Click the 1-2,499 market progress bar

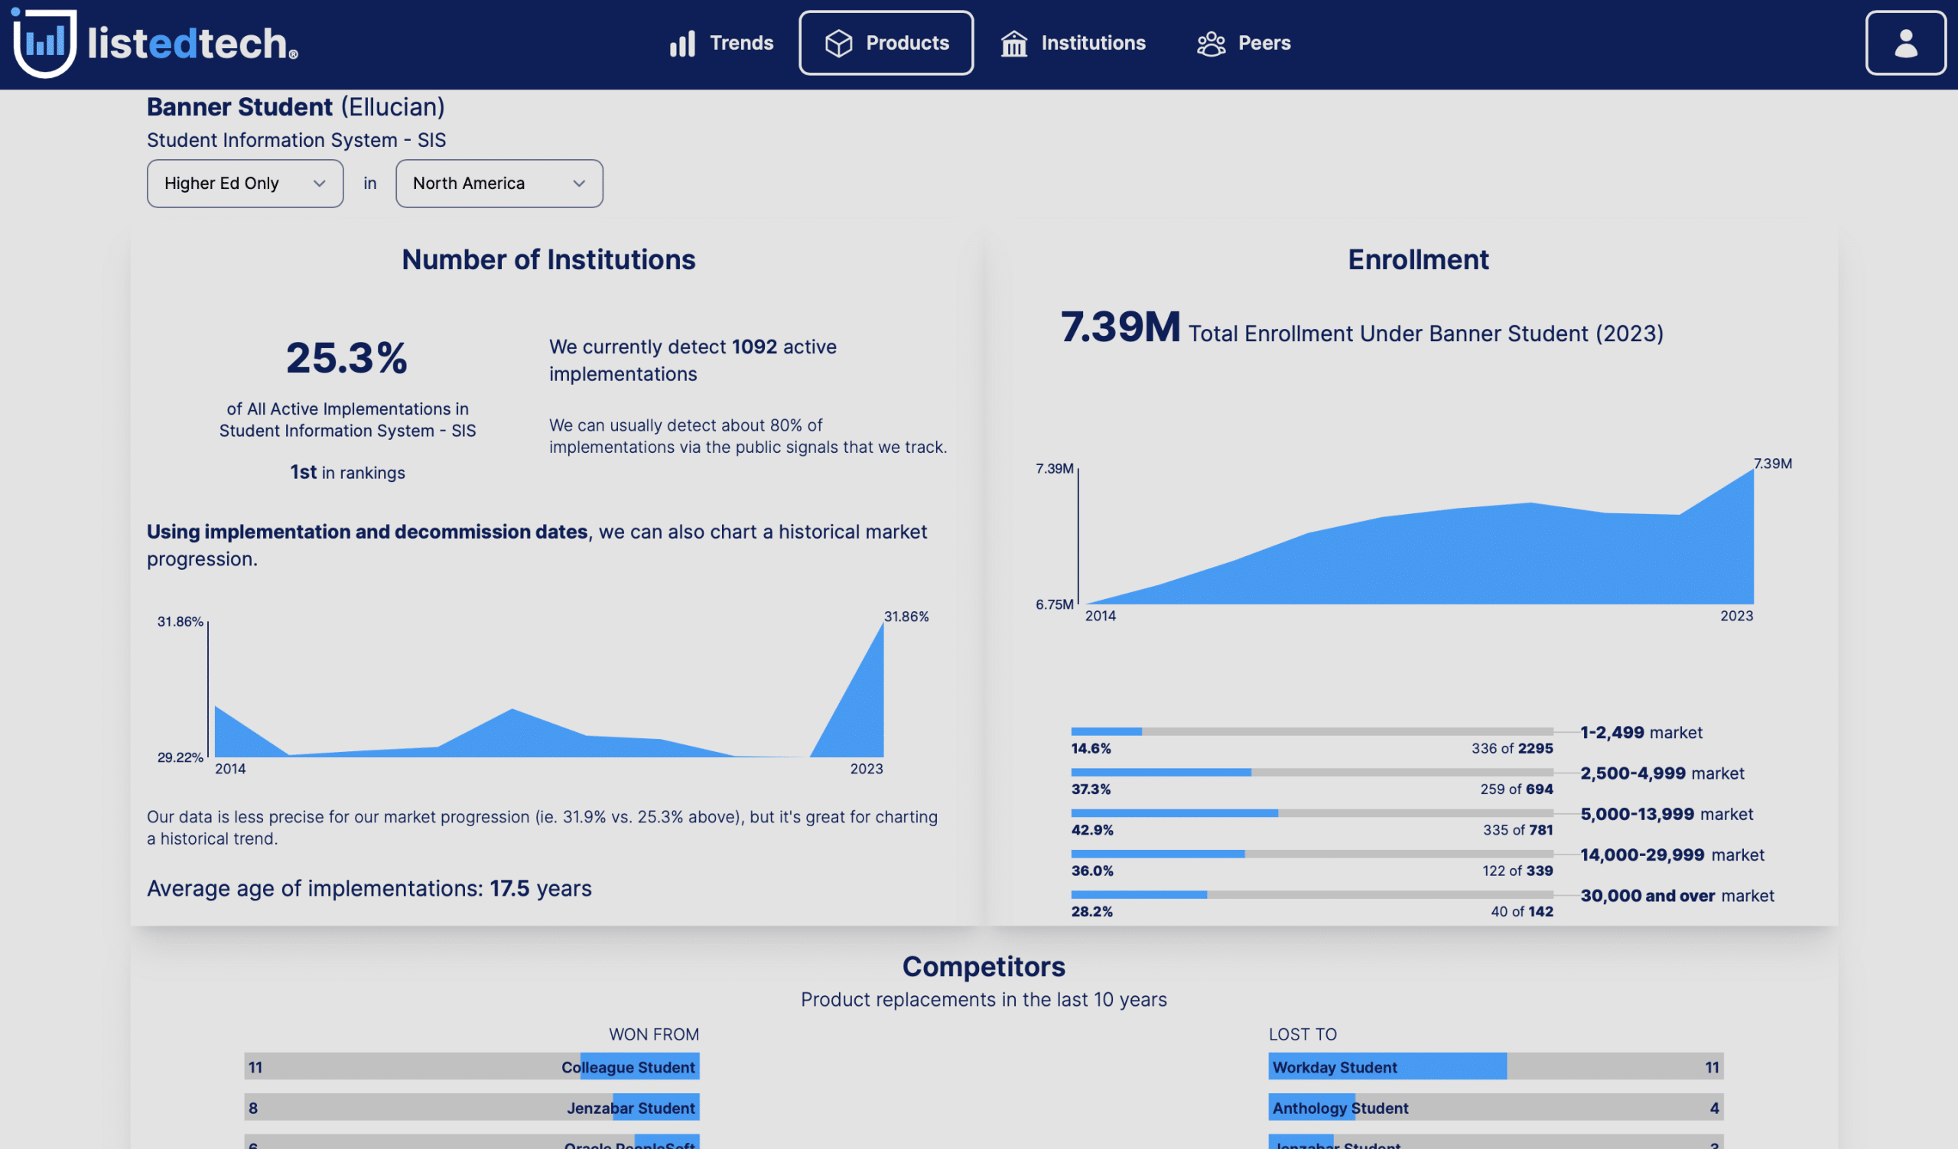(1312, 731)
